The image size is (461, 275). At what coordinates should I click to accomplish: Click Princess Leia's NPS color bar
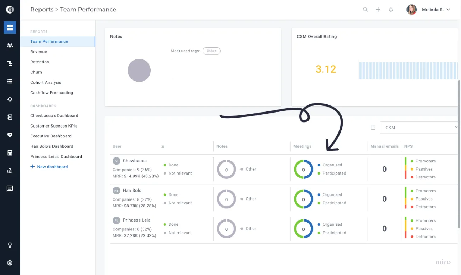point(405,228)
